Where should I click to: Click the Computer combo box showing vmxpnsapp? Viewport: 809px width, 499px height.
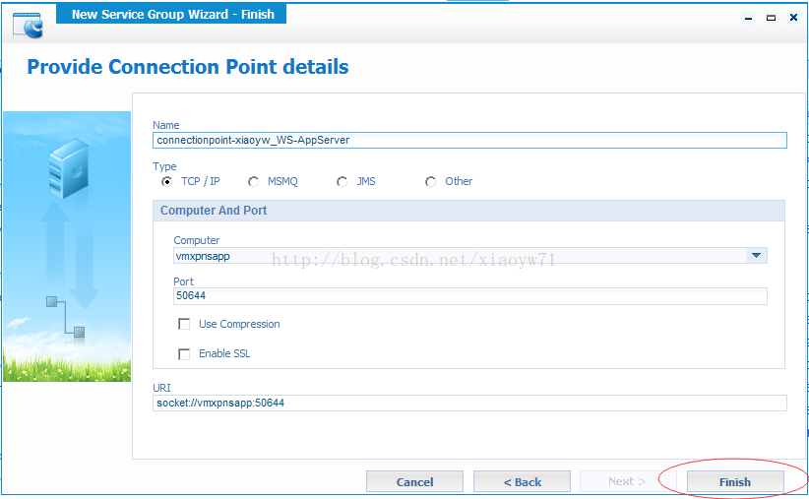coord(470,256)
